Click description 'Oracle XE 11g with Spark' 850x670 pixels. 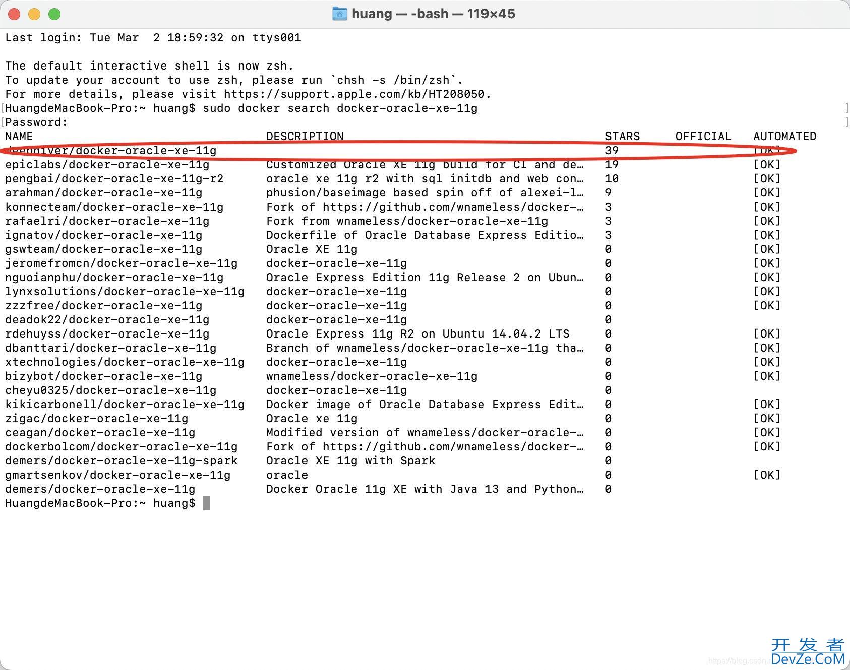point(351,460)
